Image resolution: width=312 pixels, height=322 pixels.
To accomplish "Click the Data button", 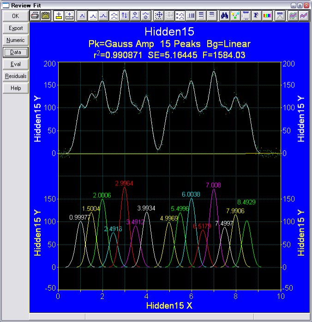I will point(16,52).
